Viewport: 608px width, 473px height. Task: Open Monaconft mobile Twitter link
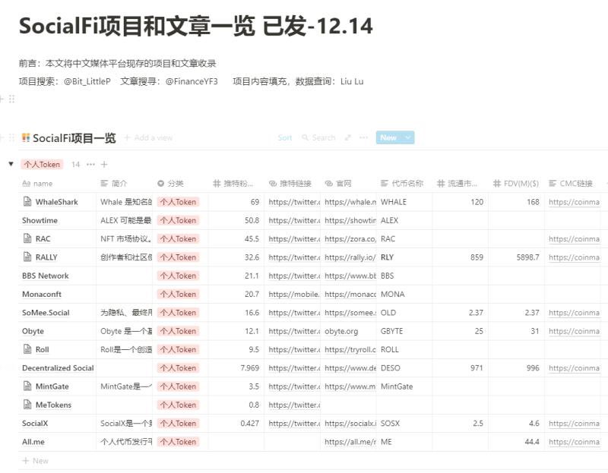click(x=294, y=295)
